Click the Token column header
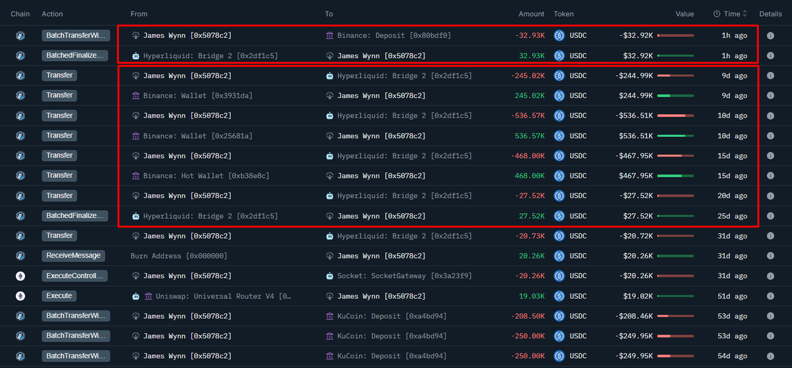This screenshot has height=368, width=792. [x=563, y=14]
